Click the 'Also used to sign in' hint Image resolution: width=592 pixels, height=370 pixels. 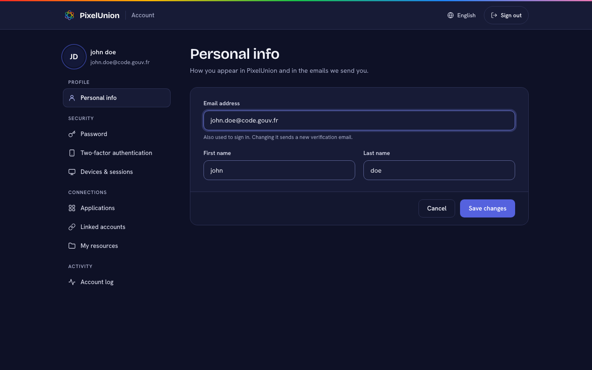coord(278,137)
